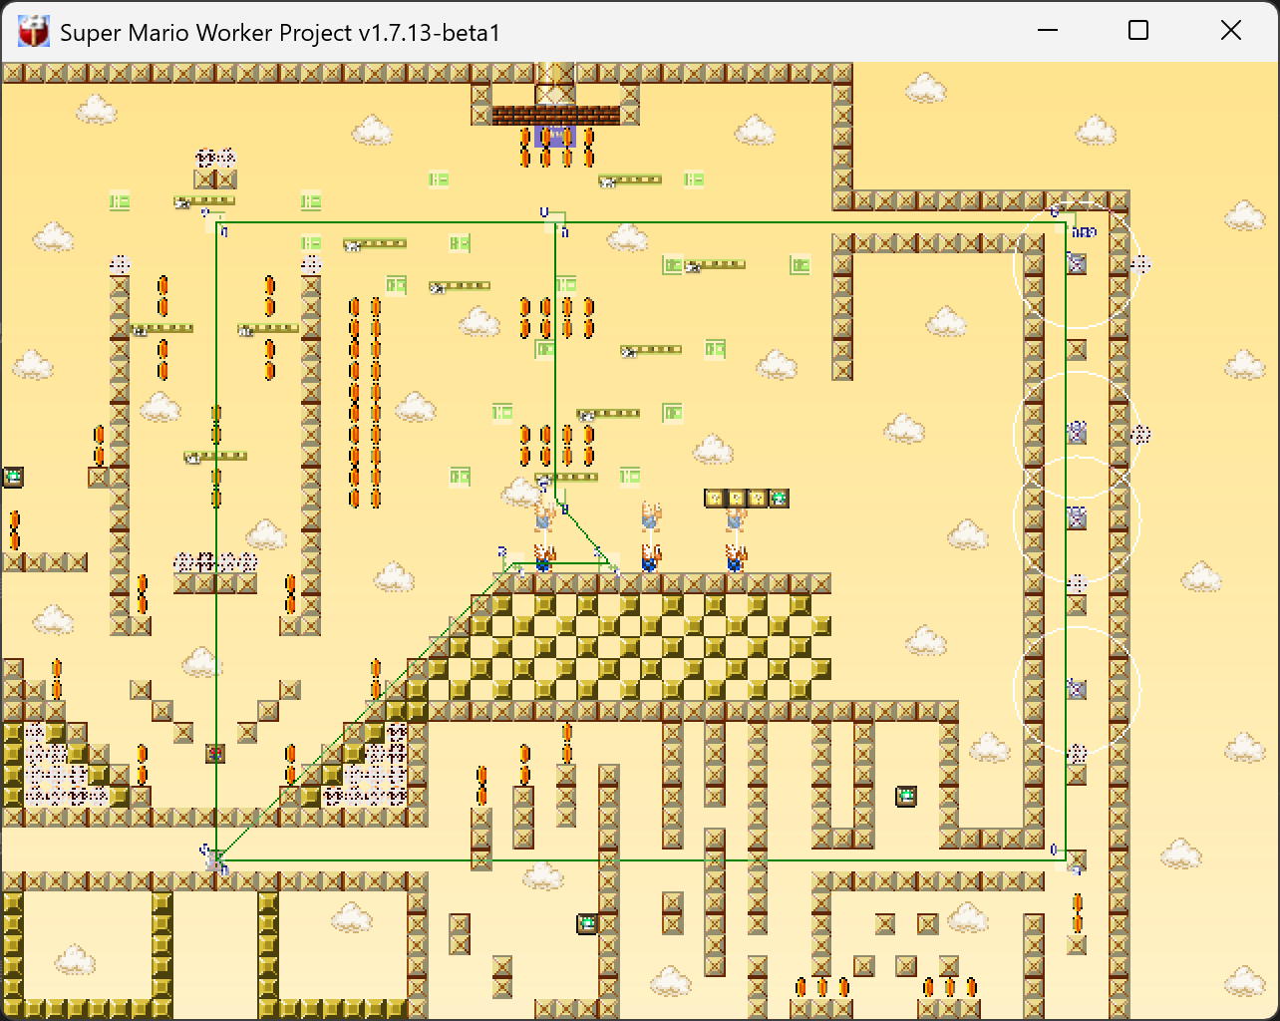Select the spiked ball outside the wall beside the top circle
This screenshot has height=1021, width=1280.
pyautogui.click(x=1140, y=263)
